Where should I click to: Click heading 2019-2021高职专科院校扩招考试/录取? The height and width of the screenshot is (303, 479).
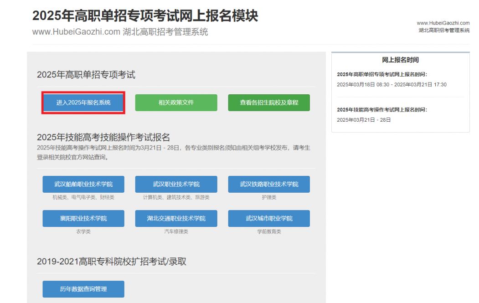[112, 262]
